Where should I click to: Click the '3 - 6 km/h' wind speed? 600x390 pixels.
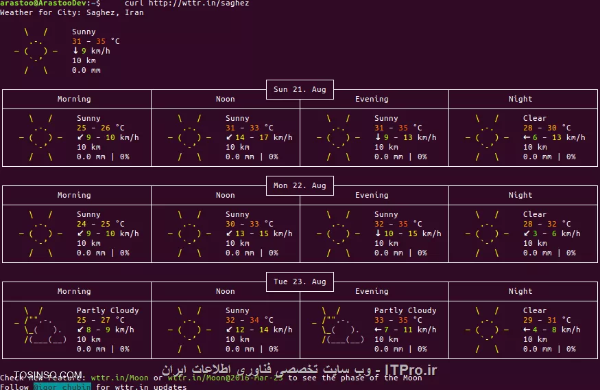(x=557, y=233)
